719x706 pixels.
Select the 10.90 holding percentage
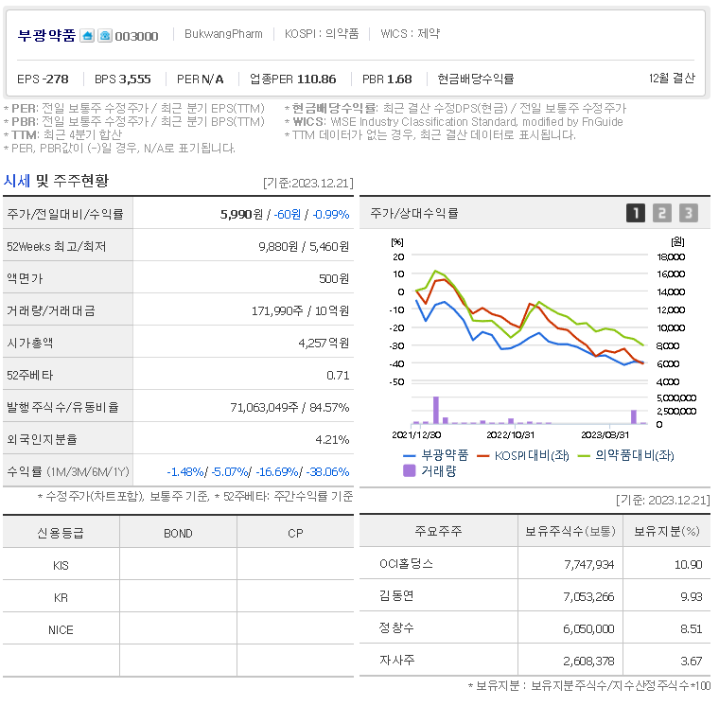click(688, 565)
